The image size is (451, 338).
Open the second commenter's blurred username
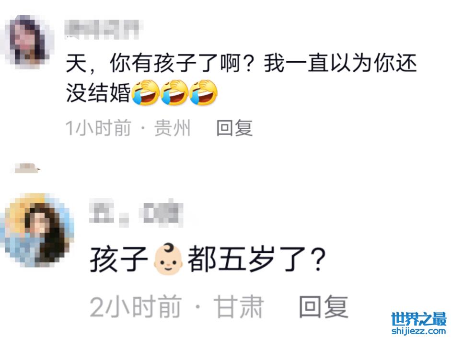(x=136, y=213)
